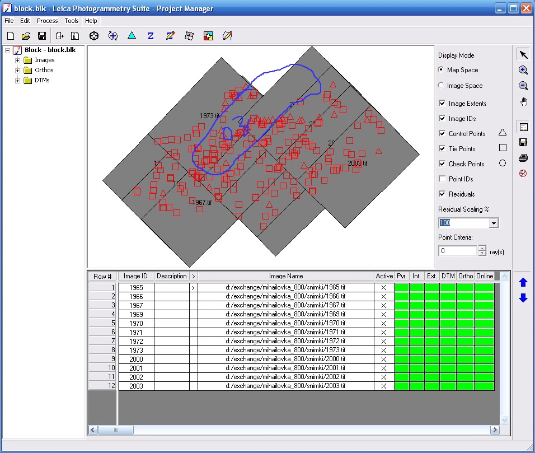Select the zoom in magnifier tool
The image size is (535, 453).
[x=523, y=70]
